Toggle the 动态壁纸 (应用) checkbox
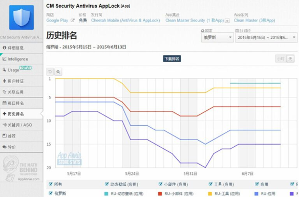The width and height of the screenshot is (299, 197). click(x=106, y=184)
